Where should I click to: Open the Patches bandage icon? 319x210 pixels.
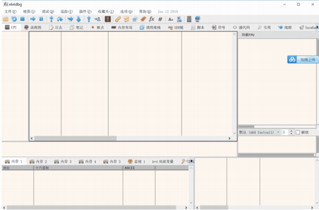118,19
